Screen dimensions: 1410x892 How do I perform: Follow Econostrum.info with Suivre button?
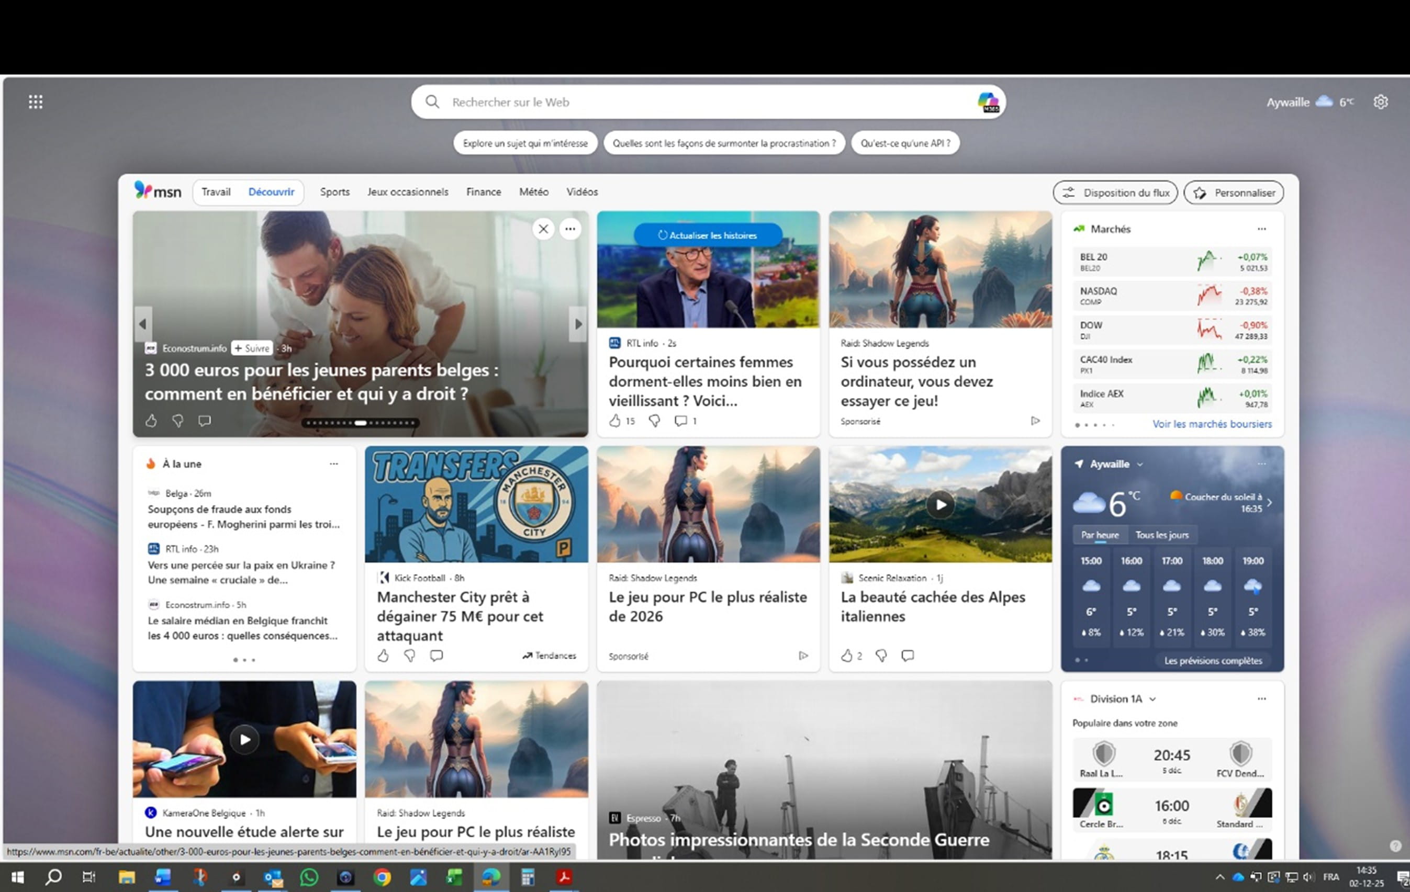(x=252, y=348)
